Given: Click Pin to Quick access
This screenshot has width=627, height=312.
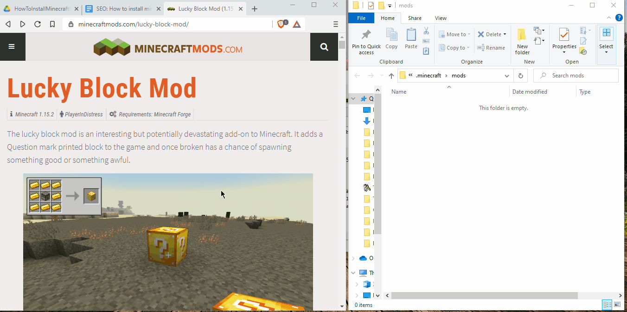Looking at the screenshot, I should pyautogui.click(x=366, y=42).
